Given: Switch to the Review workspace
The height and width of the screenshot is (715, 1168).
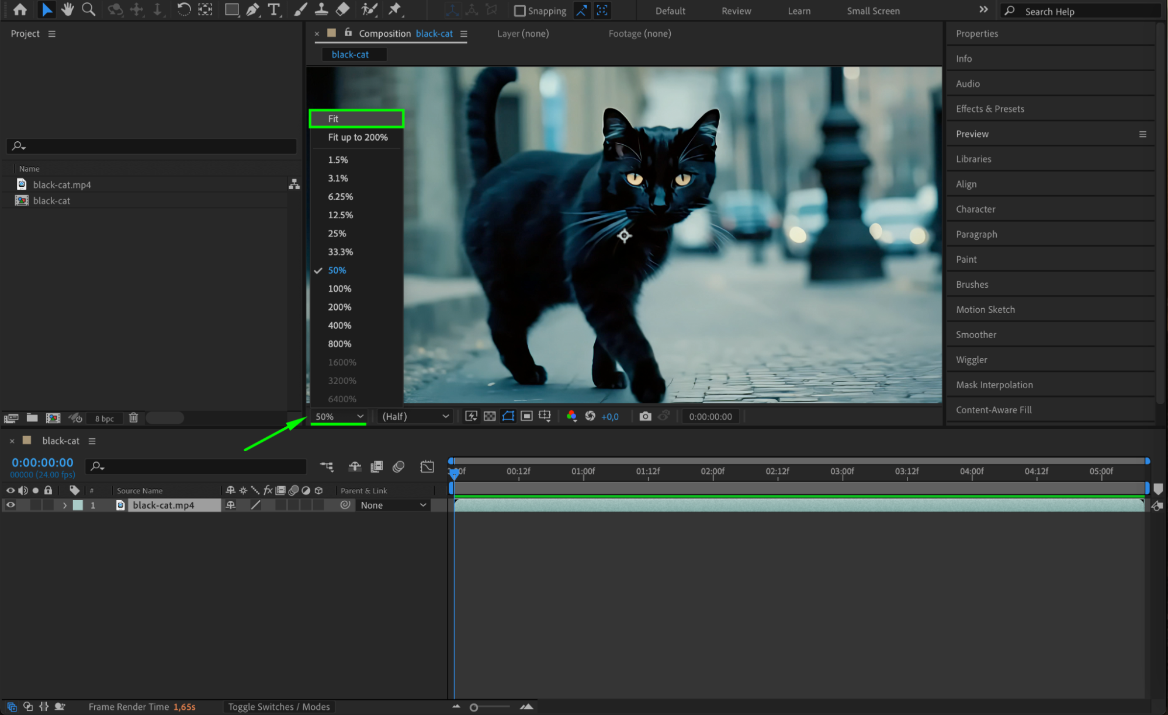Looking at the screenshot, I should (736, 11).
